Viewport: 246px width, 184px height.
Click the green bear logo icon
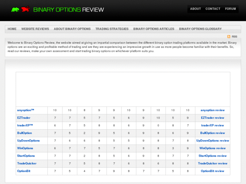click(x=15, y=9)
